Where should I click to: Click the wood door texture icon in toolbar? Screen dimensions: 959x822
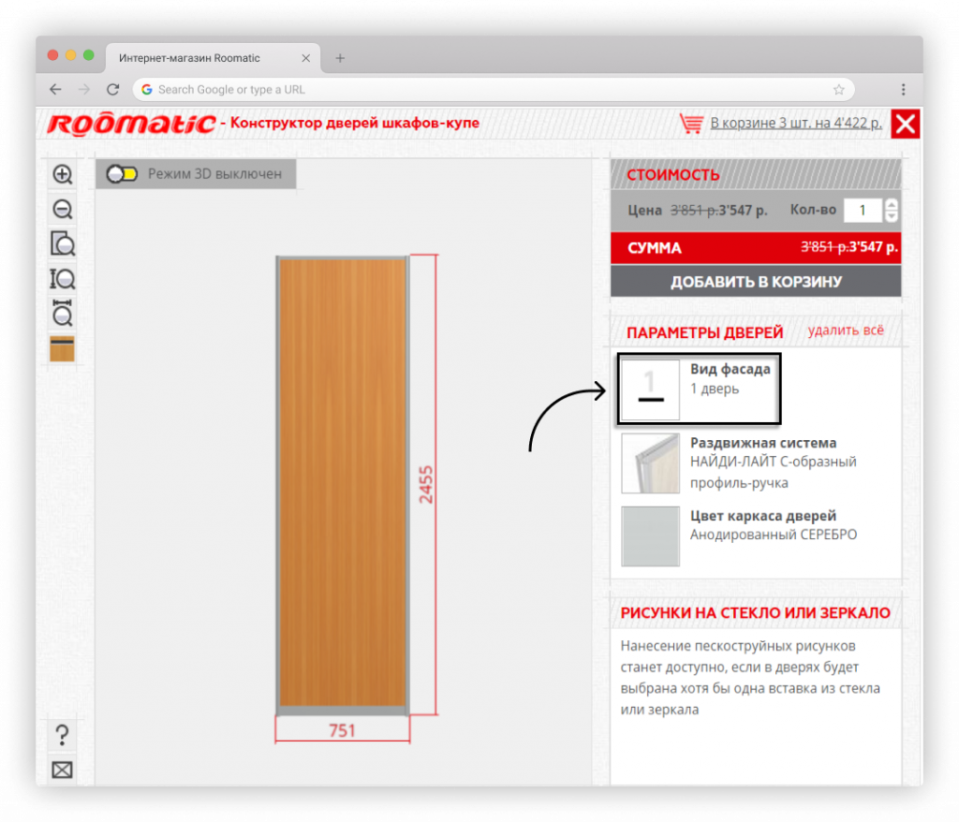coord(63,348)
